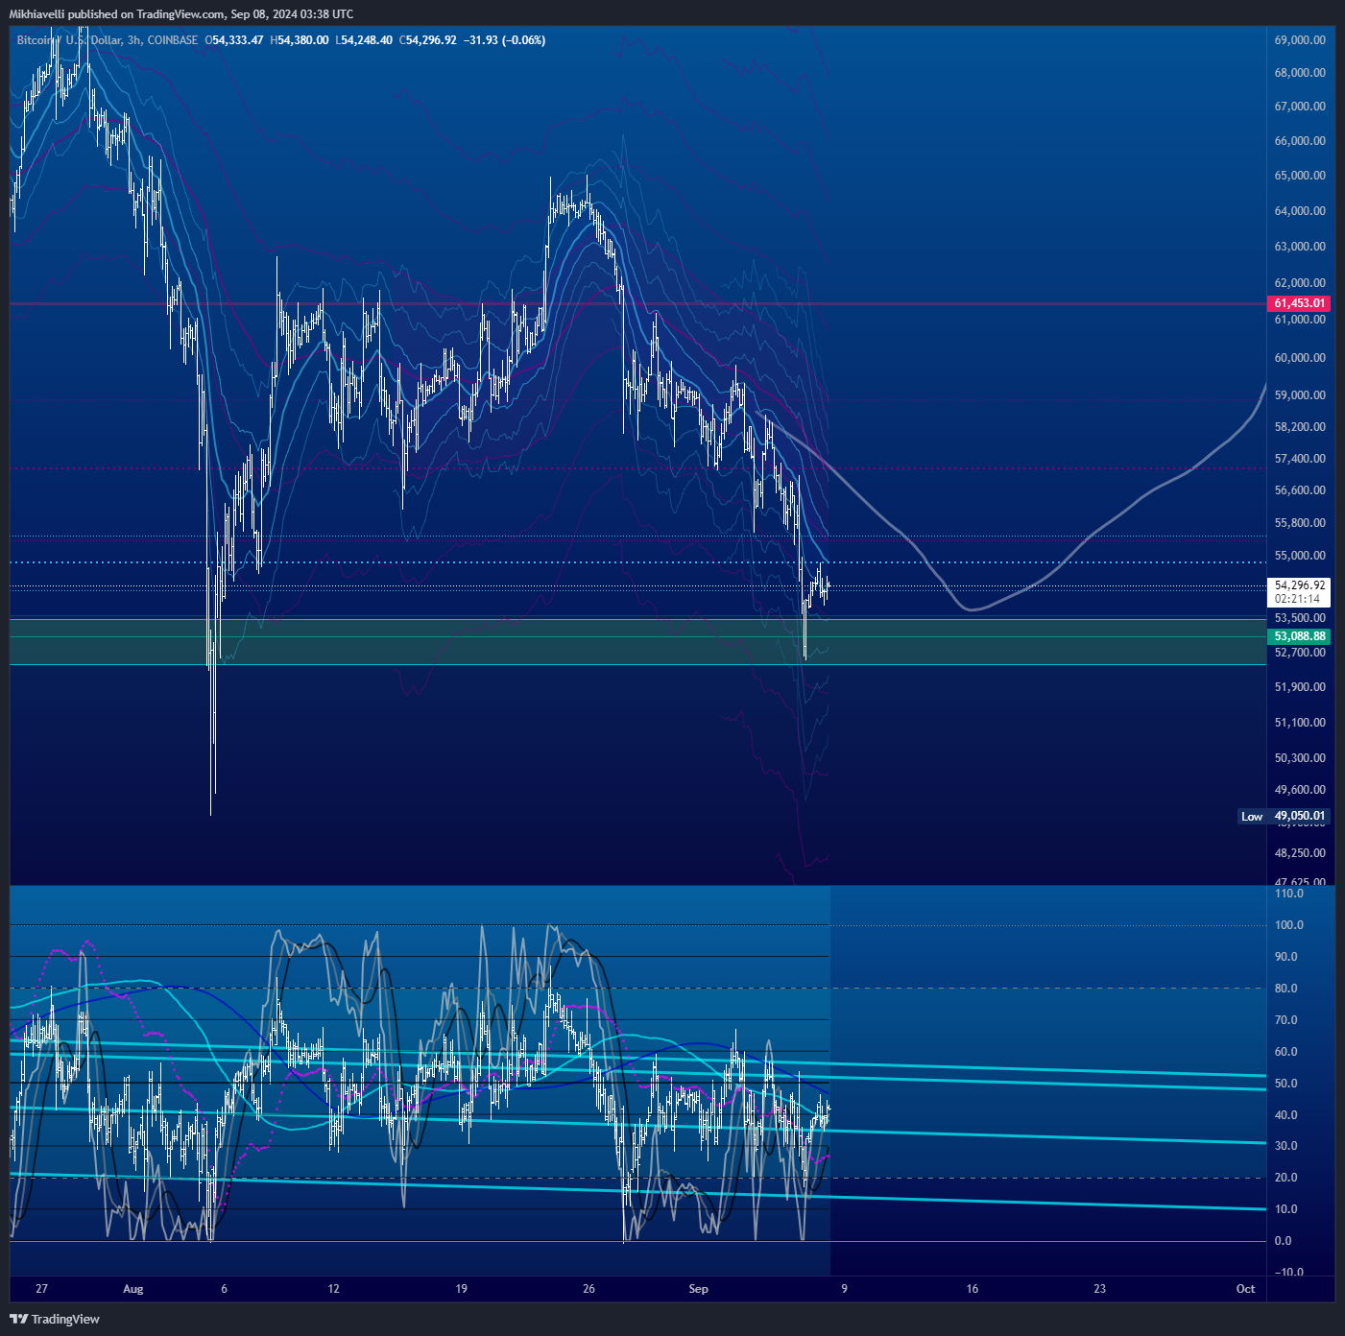
Task: Click the 48,250.00 price axis label
Action: click(1300, 853)
